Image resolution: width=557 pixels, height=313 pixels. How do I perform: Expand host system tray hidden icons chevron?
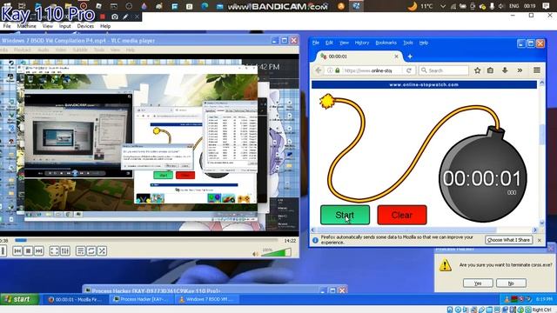click(443, 6)
